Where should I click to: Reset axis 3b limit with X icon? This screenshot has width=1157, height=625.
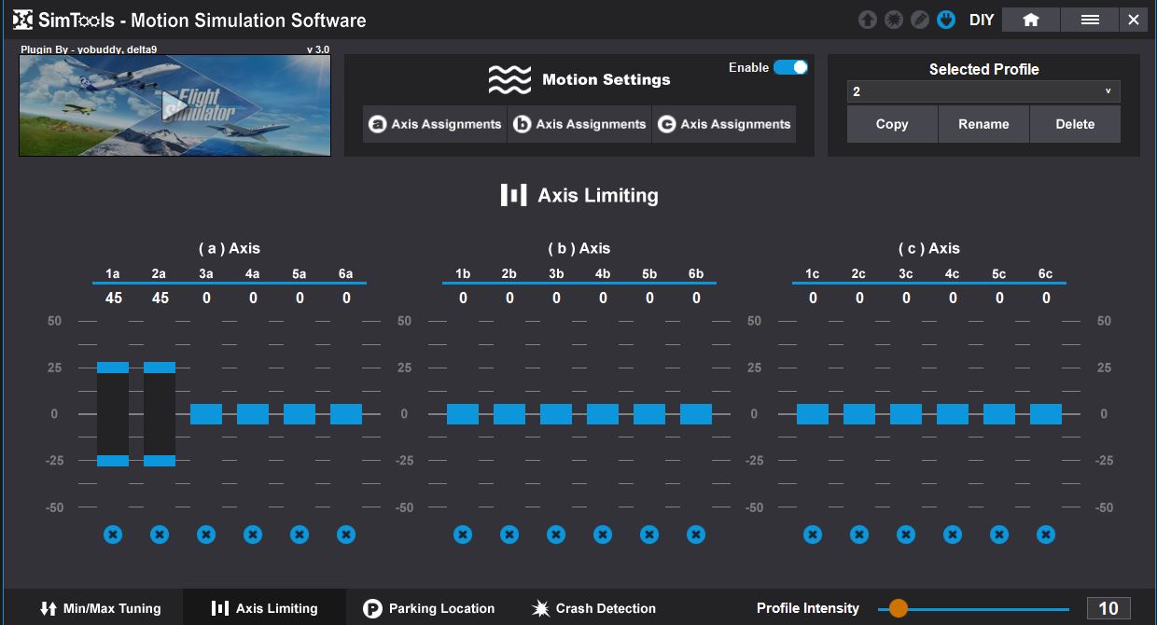[x=556, y=535]
